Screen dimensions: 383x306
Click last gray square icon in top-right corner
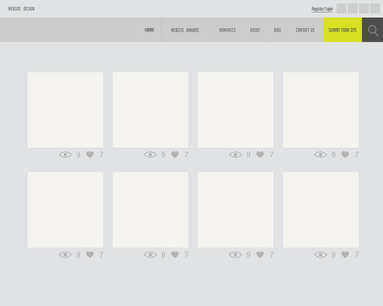(x=375, y=8)
